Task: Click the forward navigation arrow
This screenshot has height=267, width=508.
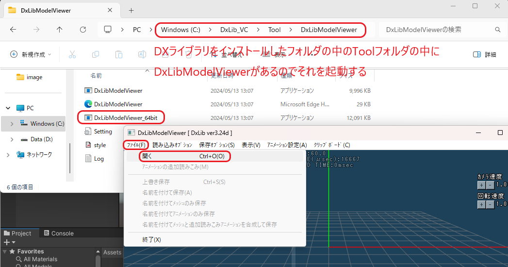Action: 36,30
